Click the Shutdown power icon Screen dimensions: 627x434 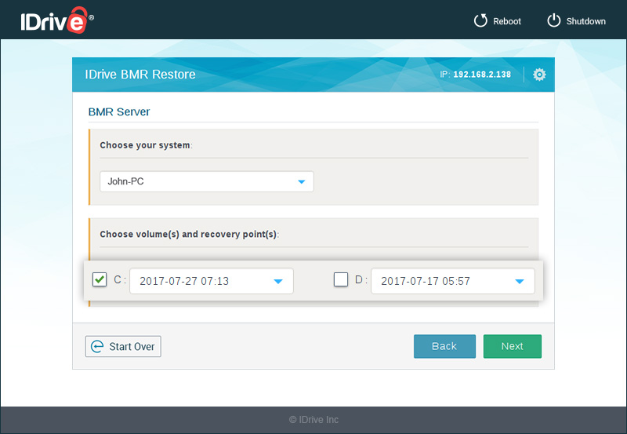pos(553,21)
